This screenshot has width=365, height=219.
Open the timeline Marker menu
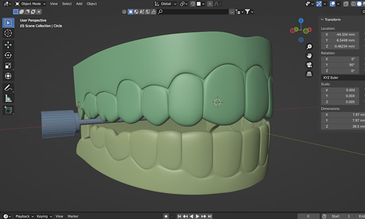coord(73,216)
